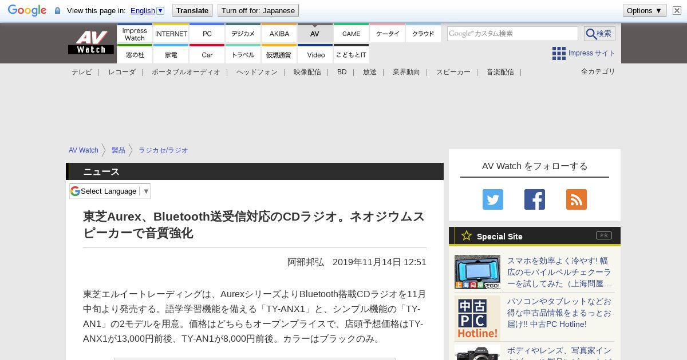Open the クラウド tab
The height and width of the screenshot is (360, 687).
coord(423,34)
